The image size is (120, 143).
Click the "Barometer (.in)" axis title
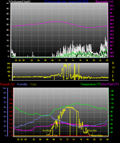point(104,2)
